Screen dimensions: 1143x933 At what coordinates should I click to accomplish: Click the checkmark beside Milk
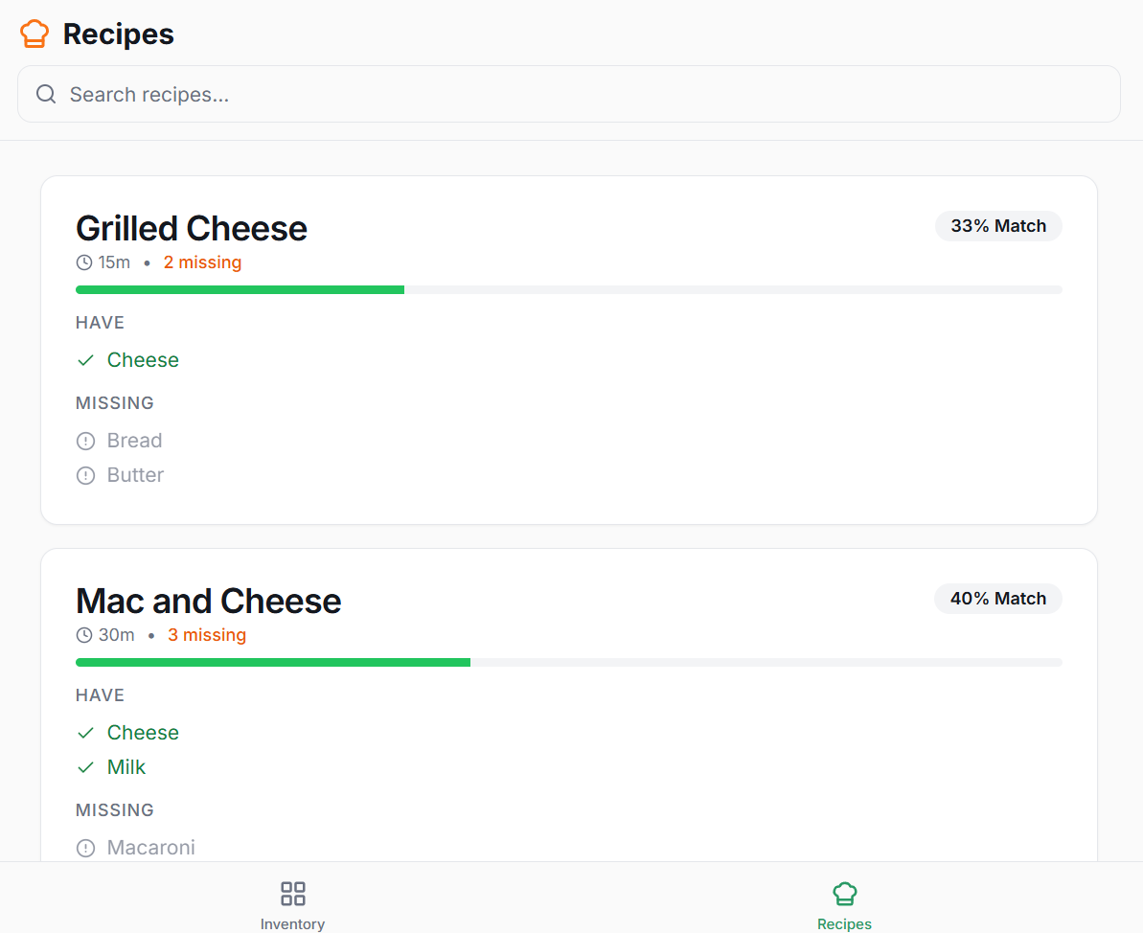pos(86,767)
